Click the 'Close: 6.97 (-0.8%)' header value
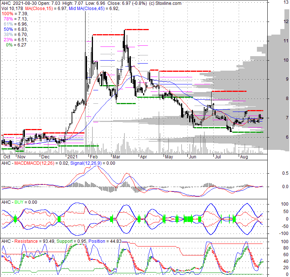 point(127,3)
